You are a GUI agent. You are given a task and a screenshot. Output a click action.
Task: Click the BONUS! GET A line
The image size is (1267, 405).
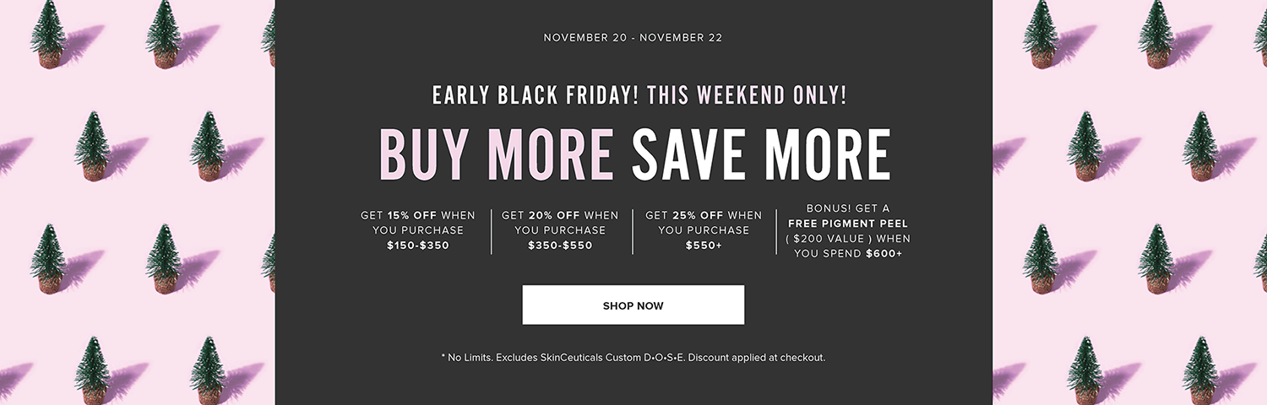(x=848, y=208)
